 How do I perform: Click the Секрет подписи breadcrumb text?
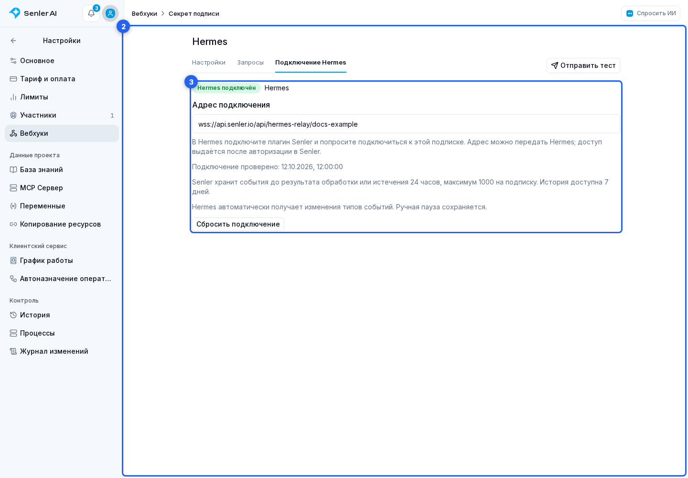pyautogui.click(x=194, y=13)
